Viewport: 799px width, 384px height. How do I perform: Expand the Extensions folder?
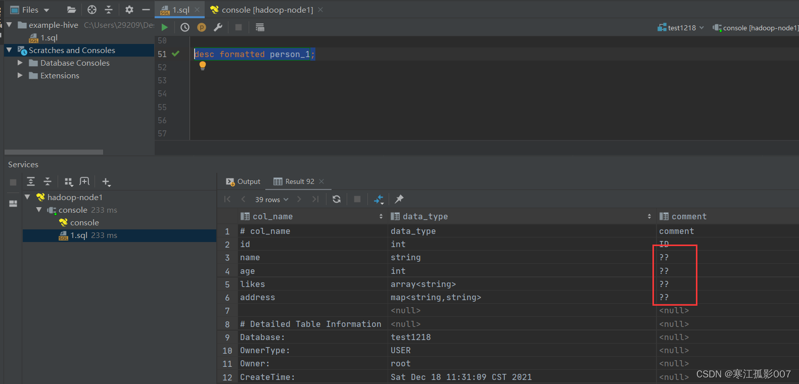pos(20,75)
